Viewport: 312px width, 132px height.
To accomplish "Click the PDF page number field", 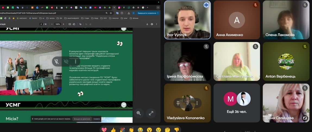I will 41,24.
